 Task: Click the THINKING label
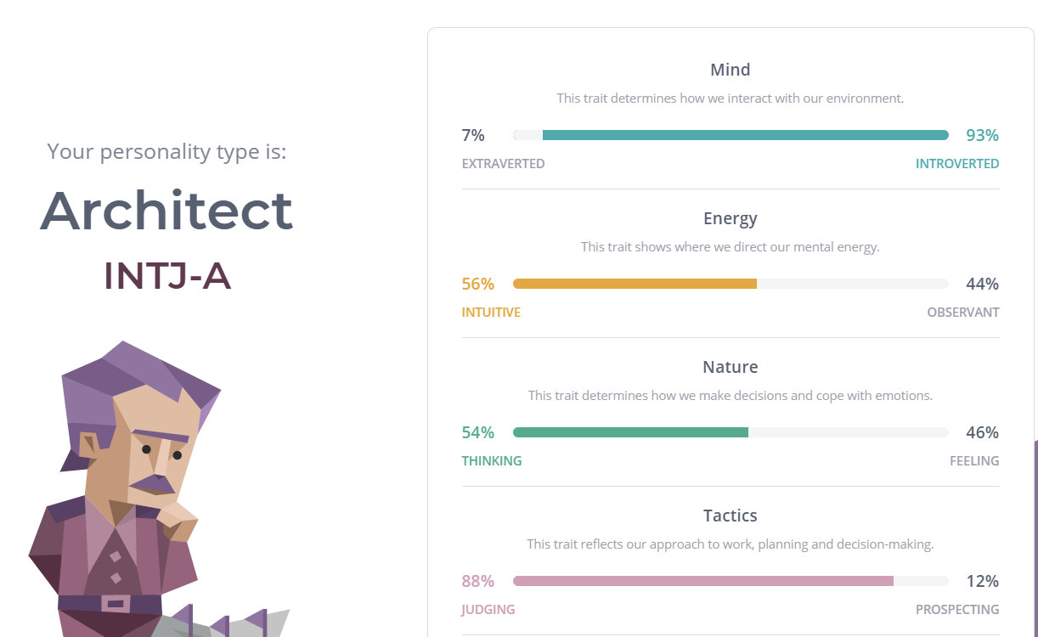(x=492, y=461)
